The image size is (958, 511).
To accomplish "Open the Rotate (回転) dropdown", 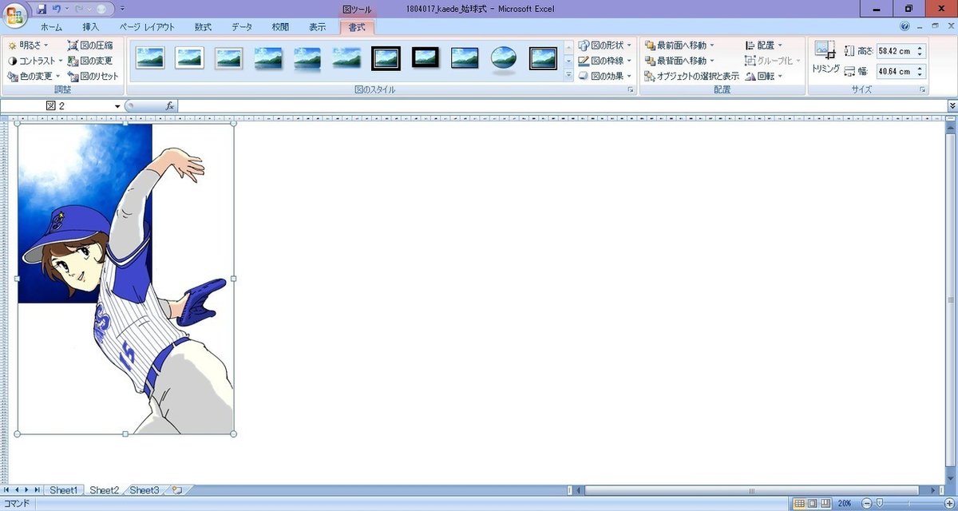I will coord(764,77).
